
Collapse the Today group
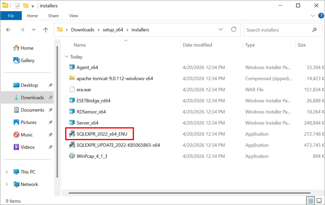pos(66,57)
